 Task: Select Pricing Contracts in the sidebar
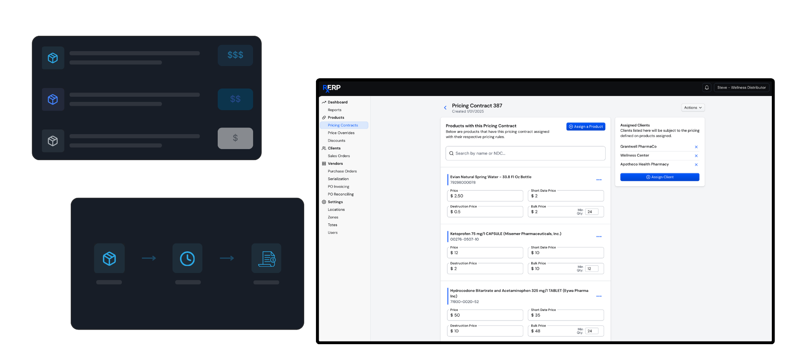pos(343,125)
